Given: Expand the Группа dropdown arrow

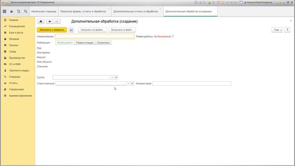Looking at the screenshot, I should [x=112, y=77].
